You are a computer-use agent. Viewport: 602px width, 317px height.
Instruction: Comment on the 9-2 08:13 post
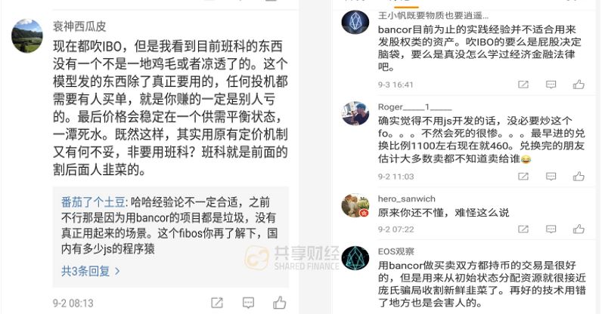(x=248, y=303)
